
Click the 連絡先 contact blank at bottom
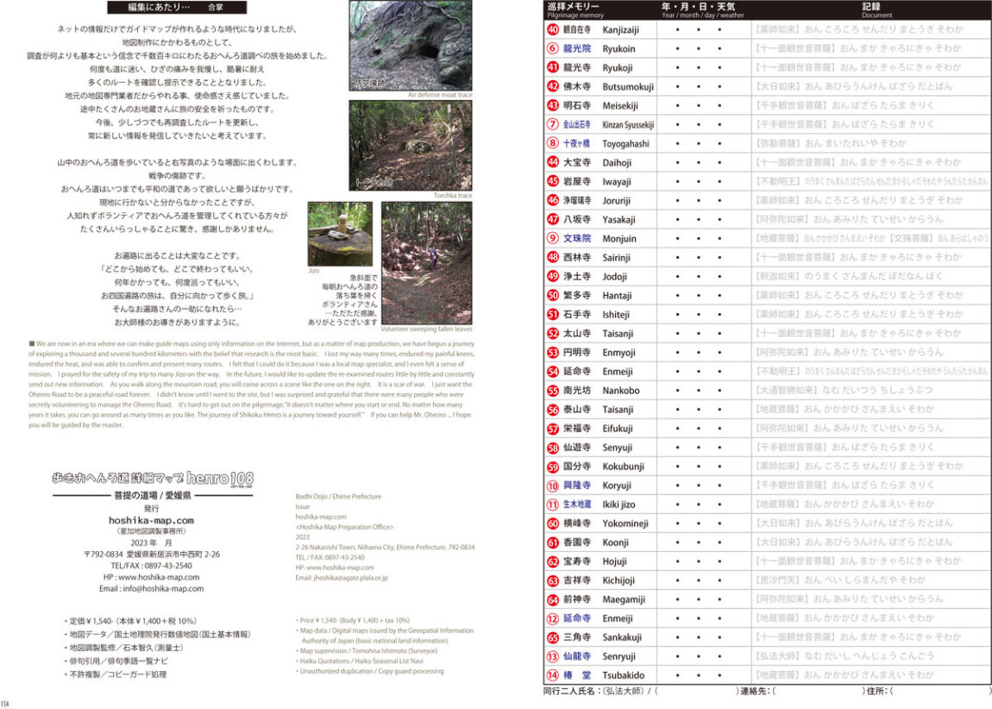[818, 691]
